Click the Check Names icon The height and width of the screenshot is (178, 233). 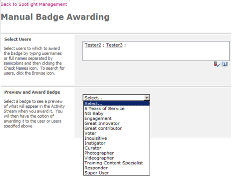(217, 64)
